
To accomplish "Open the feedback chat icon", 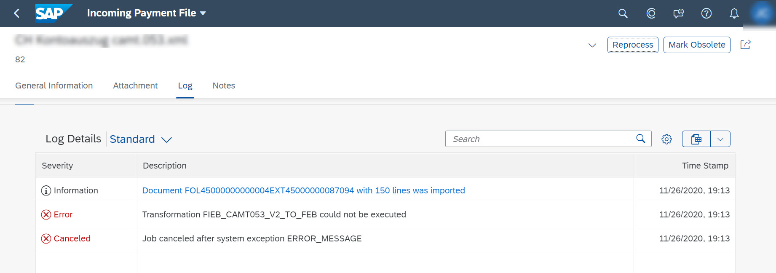I will click(678, 13).
